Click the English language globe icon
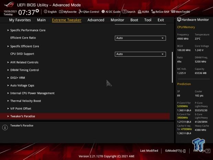 45,12
